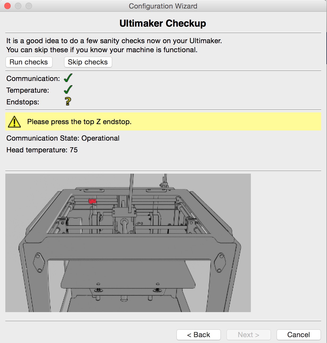Click the Run checks button
The image size is (327, 343).
coord(29,62)
